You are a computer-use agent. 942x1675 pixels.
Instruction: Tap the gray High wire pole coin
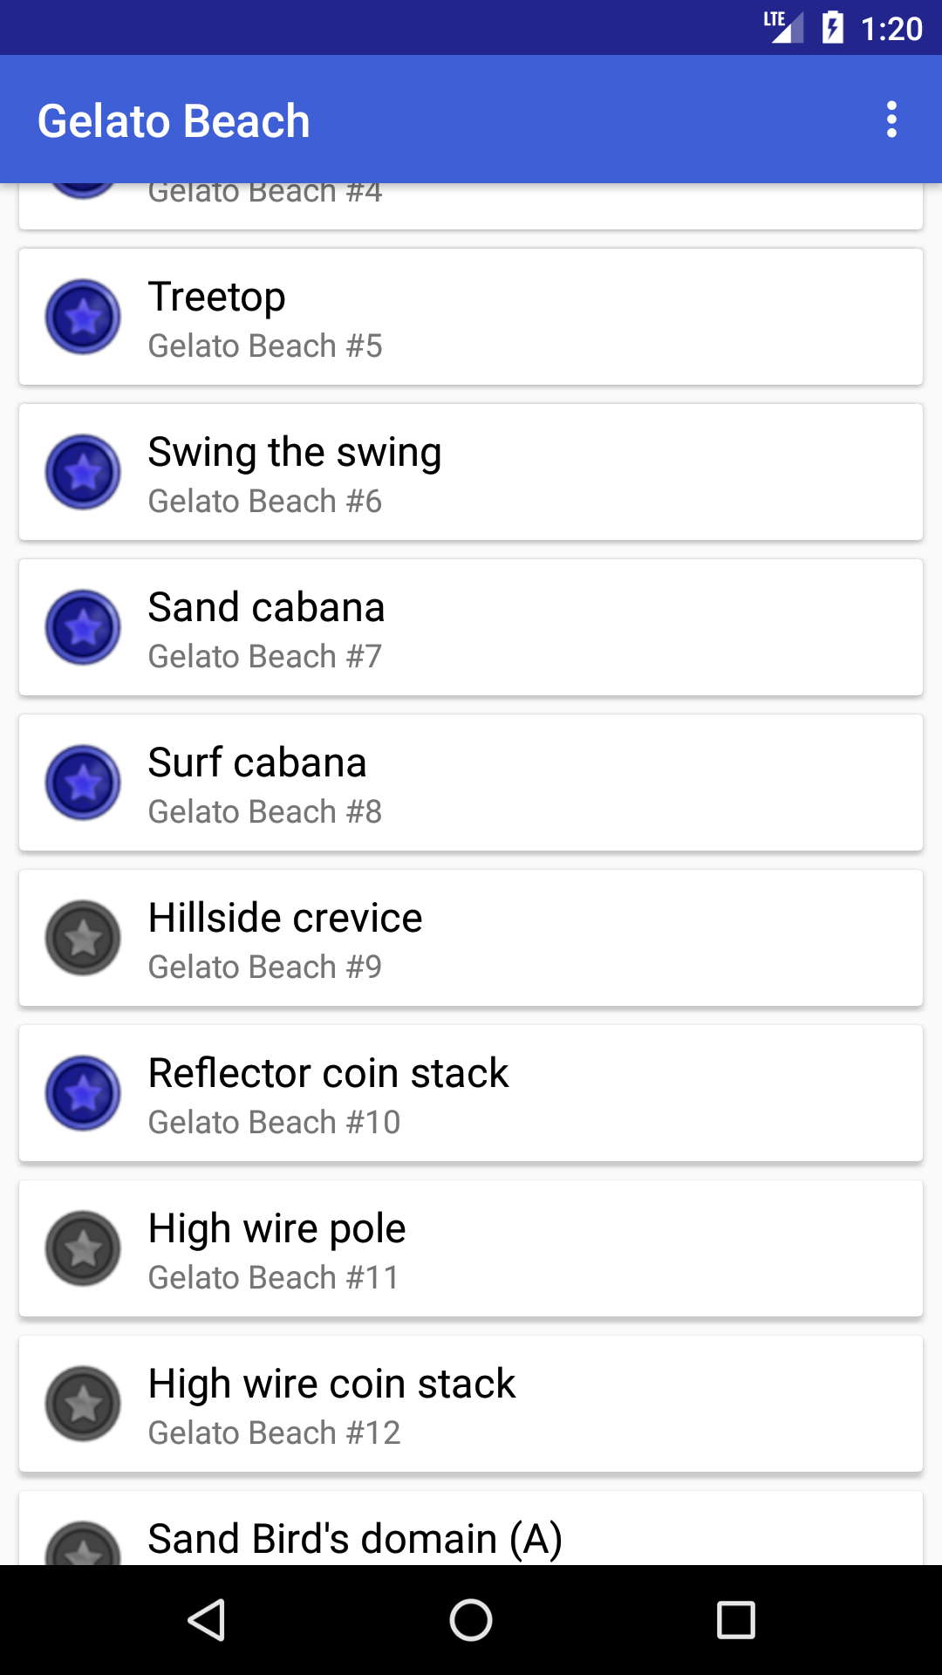[x=83, y=1248]
